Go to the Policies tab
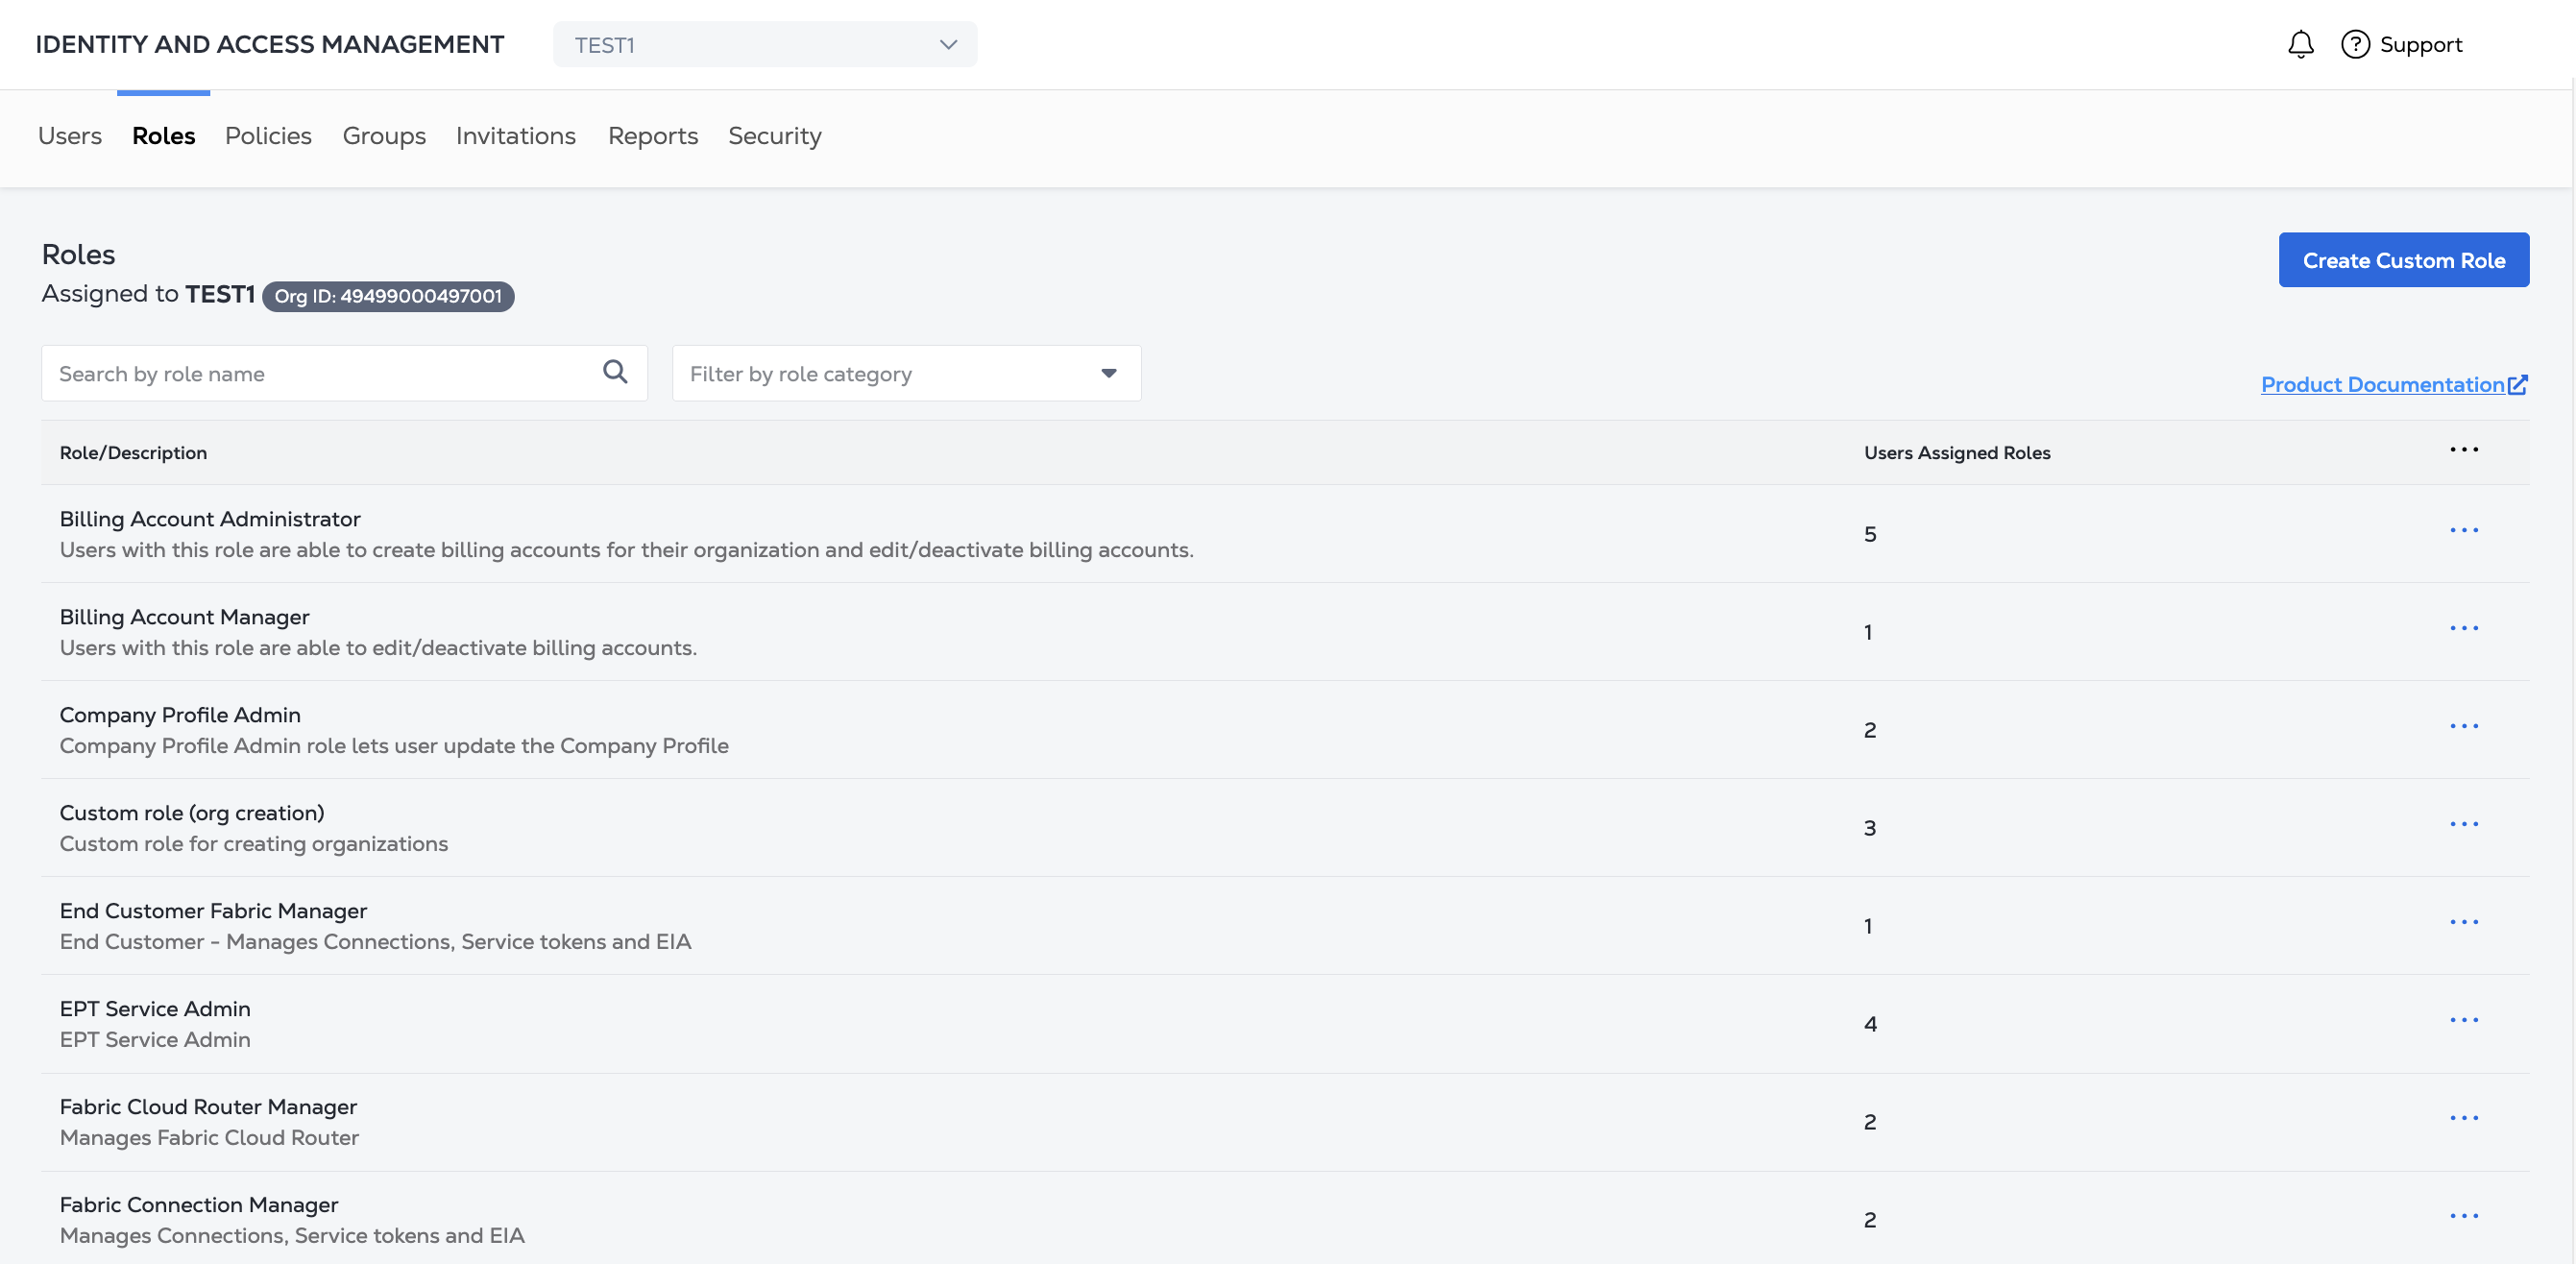 [x=268, y=136]
